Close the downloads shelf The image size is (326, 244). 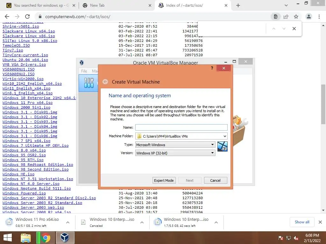pyautogui.click(x=320, y=222)
